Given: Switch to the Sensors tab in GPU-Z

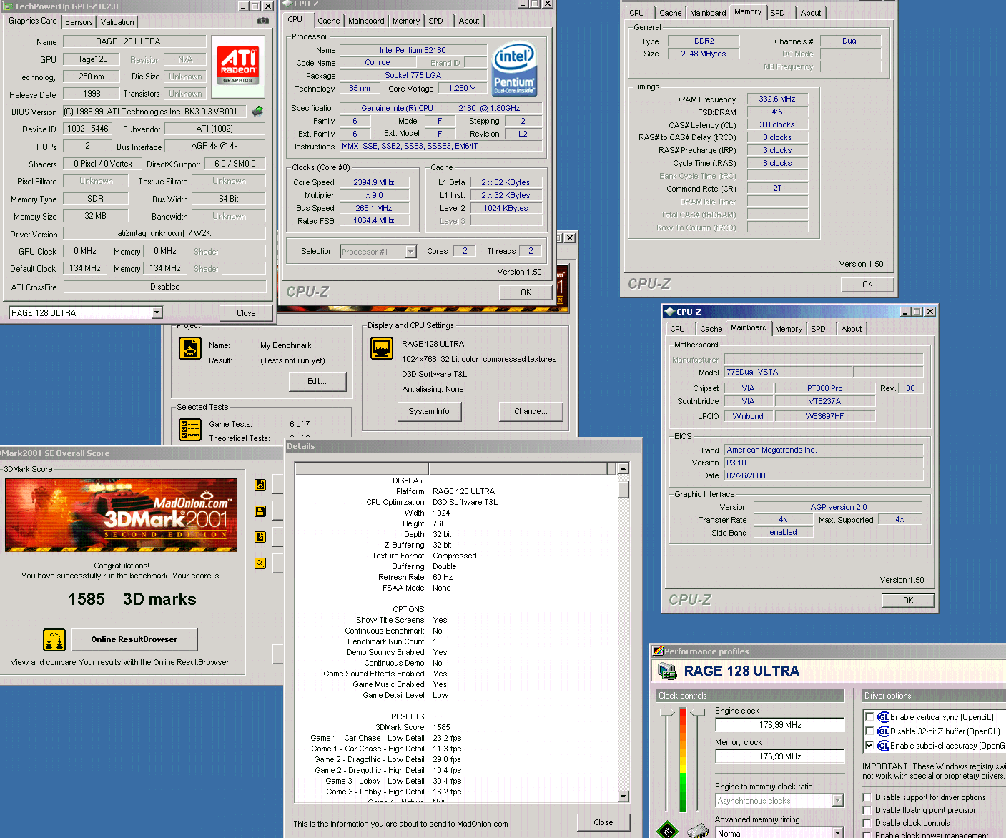Looking at the screenshot, I should pos(79,22).
